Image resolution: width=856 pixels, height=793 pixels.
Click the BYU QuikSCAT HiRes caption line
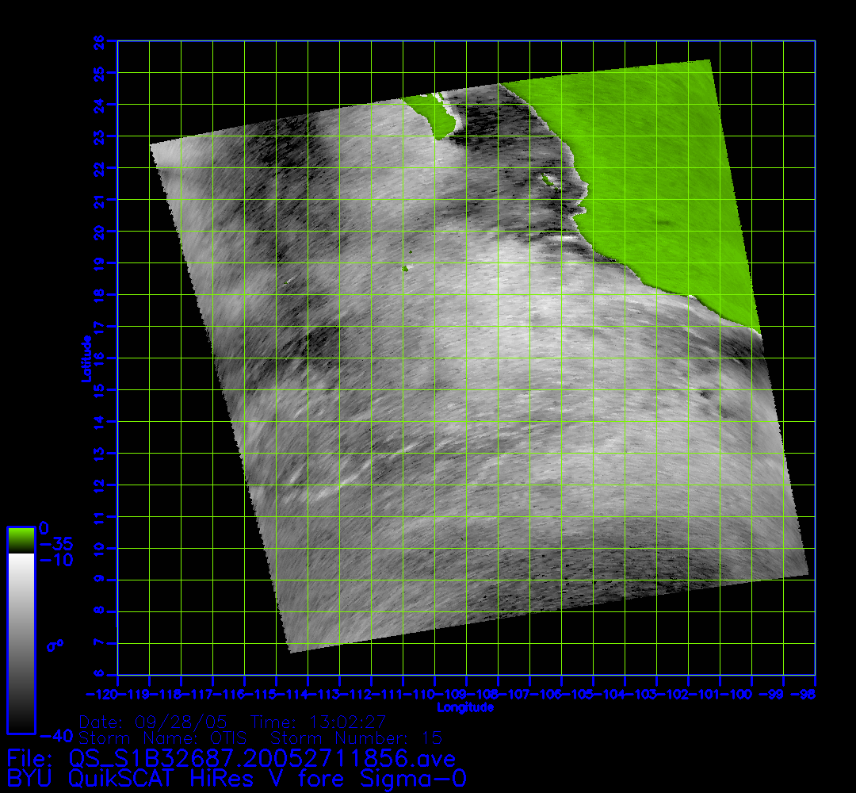click(x=236, y=779)
